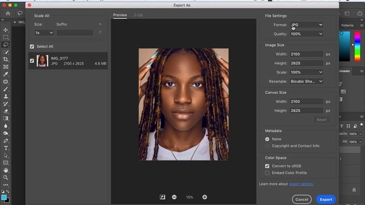Image resolution: width=365 pixels, height=205 pixels.
Task: Click the hue spectrum slider in Color panel
Action: (358, 47)
